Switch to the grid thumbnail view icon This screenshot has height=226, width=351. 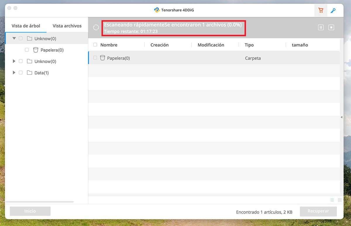pos(340,200)
